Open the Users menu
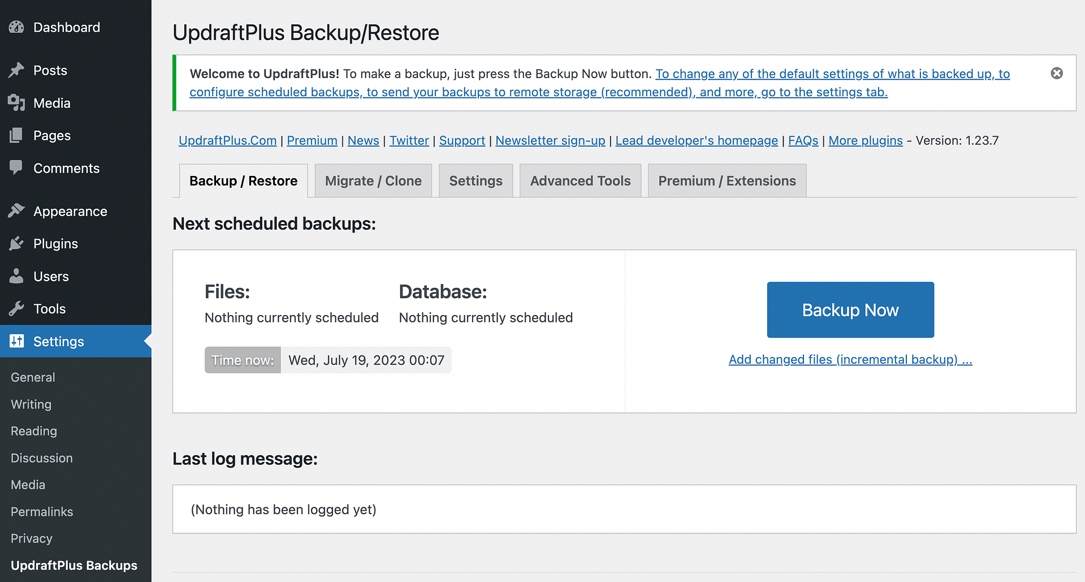1085x582 pixels. [x=51, y=276]
